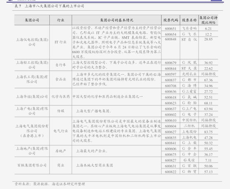Click the shareholding value 28.85
The image size is (230, 189).
(208, 39)
